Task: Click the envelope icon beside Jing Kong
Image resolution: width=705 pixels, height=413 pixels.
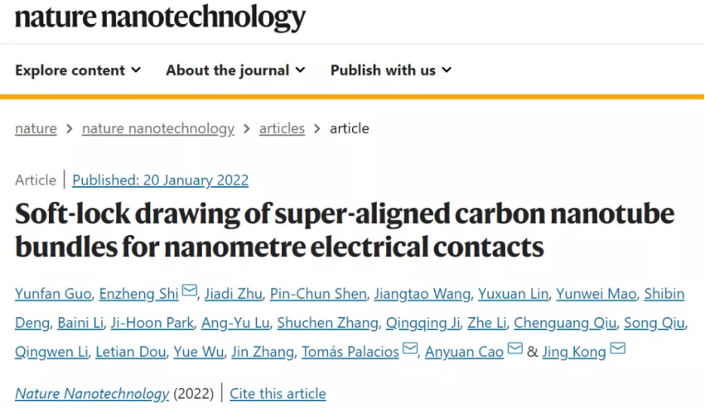Action: pos(618,348)
